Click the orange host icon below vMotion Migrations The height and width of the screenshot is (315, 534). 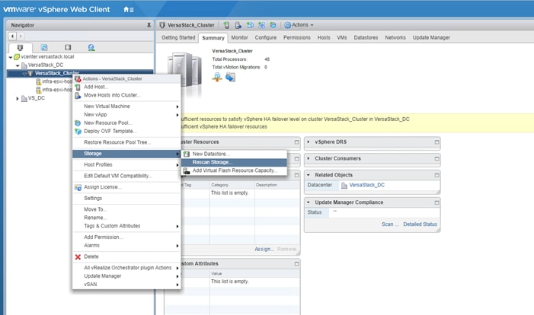[217, 77]
